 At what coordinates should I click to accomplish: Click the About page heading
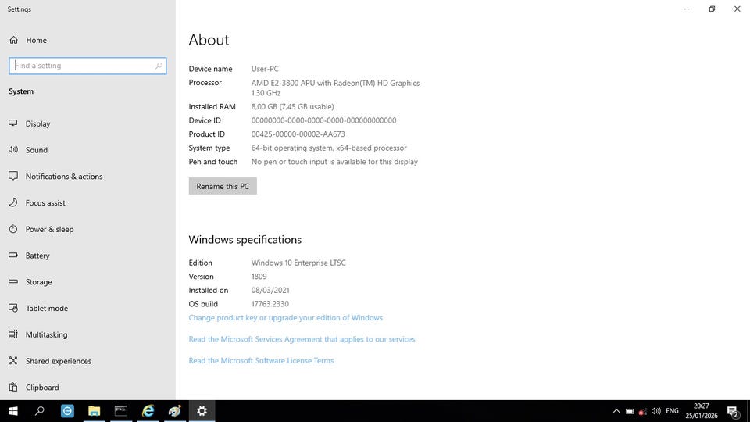[x=209, y=40]
